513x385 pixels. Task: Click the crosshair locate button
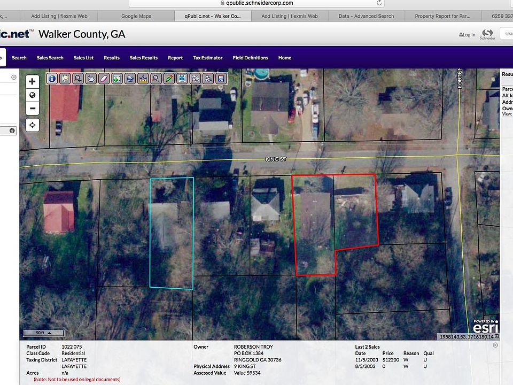pyautogui.click(x=33, y=125)
